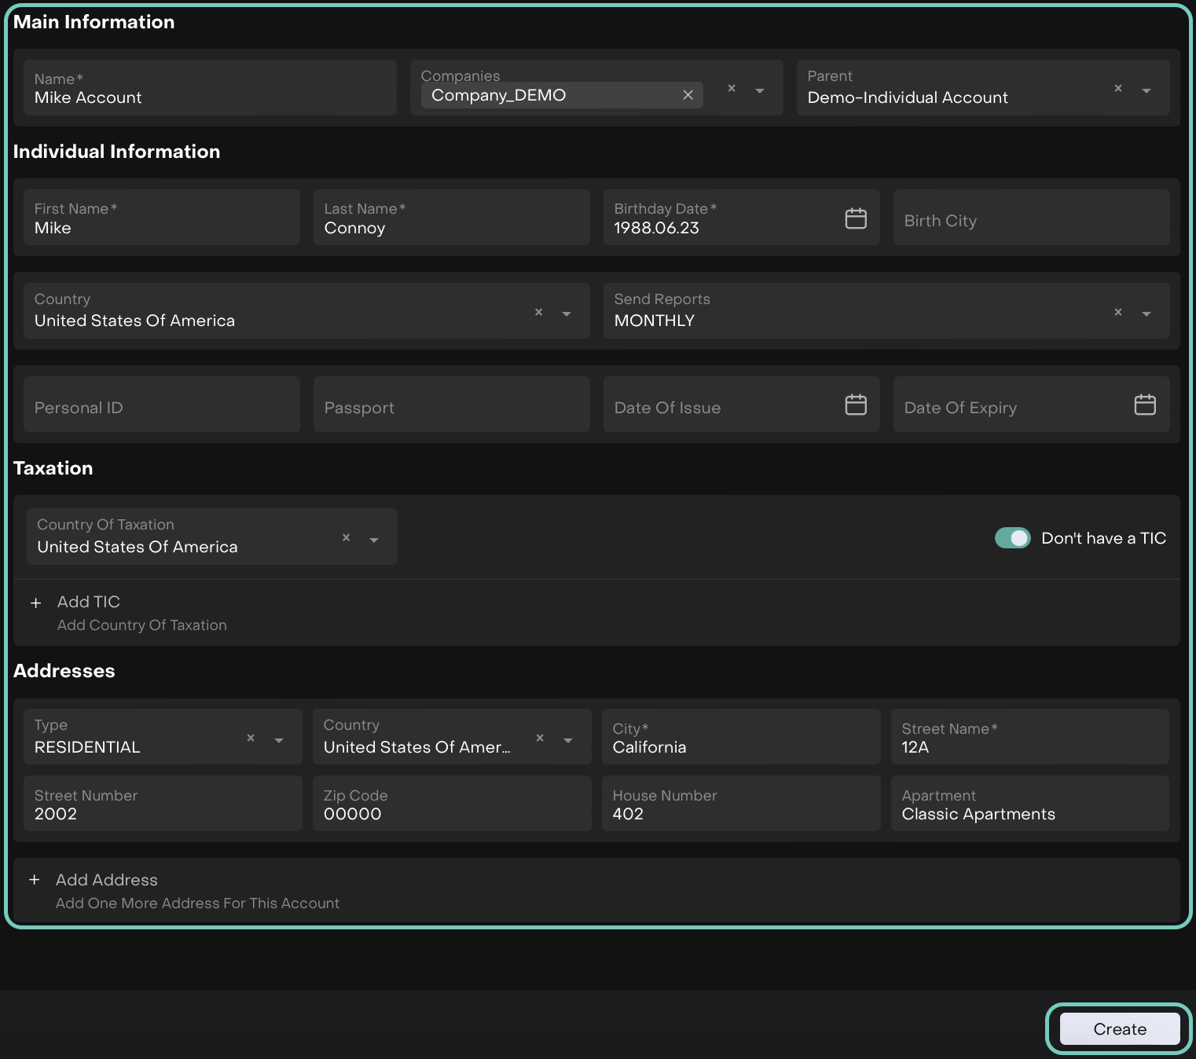Expand the Send Reports dropdown
1196x1059 pixels.
1146,314
